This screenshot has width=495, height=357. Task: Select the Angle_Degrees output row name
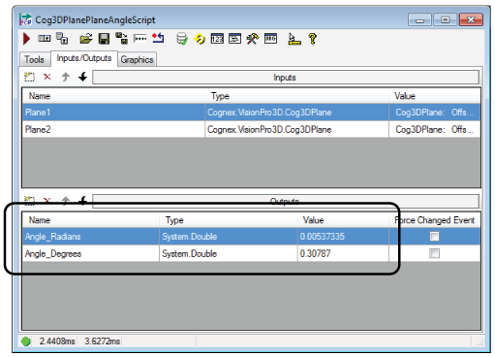click(x=91, y=253)
